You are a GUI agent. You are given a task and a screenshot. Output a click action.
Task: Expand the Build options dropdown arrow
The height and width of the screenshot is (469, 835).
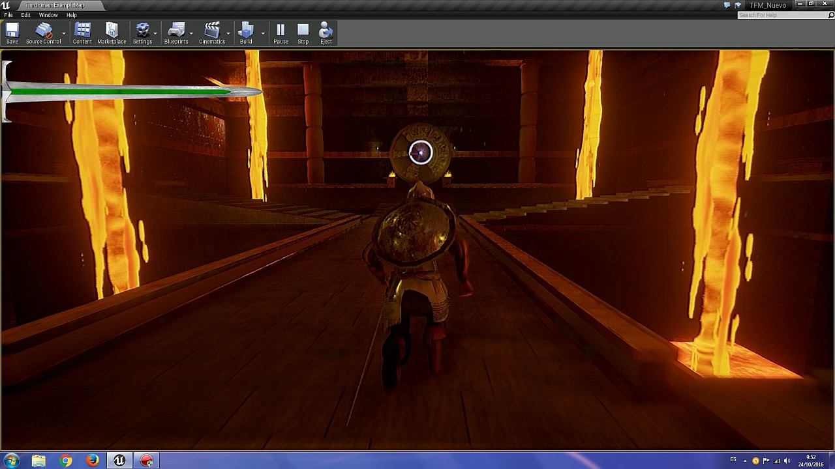click(264, 33)
